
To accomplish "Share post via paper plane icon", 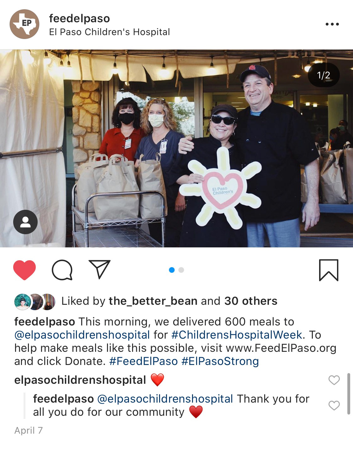I will (99, 269).
